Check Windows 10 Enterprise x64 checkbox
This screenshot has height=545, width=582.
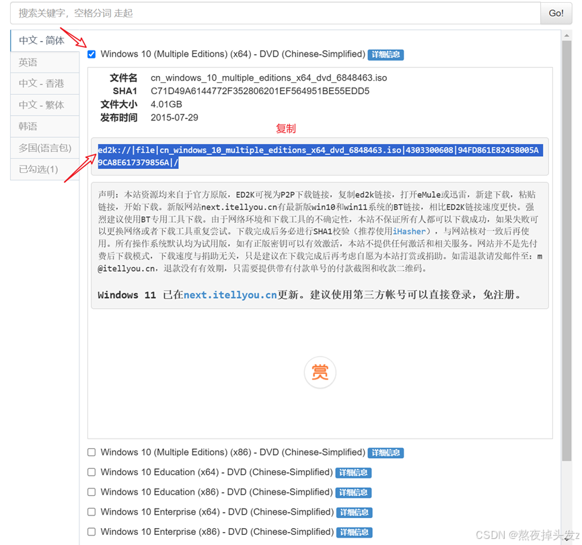pyautogui.click(x=92, y=512)
